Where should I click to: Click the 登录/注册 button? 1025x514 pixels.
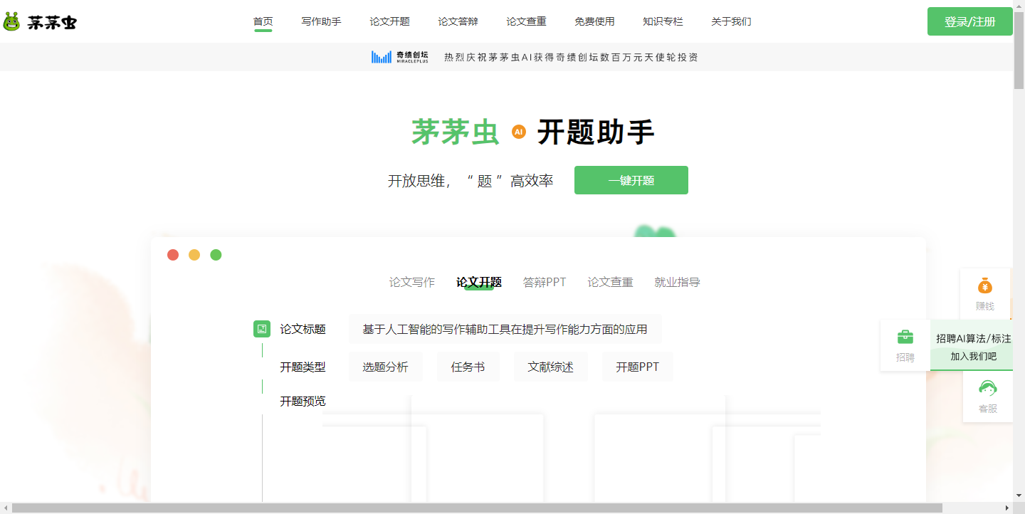pos(970,21)
